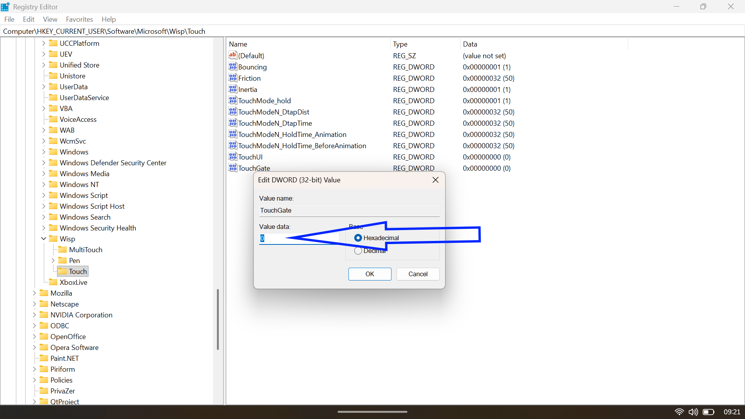This screenshot has width=745, height=419.
Task: Expand the Mozilla tree node
Action: click(34, 293)
